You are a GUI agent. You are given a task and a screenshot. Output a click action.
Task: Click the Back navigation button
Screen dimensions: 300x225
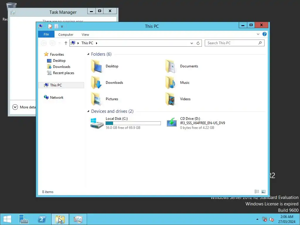tap(44, 43)
